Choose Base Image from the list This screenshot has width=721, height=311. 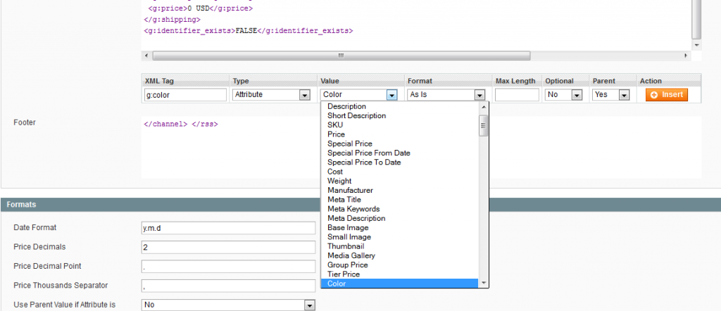(348, 227)
